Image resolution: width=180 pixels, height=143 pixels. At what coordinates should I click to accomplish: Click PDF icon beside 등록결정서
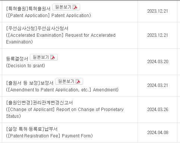pos(53,57)
